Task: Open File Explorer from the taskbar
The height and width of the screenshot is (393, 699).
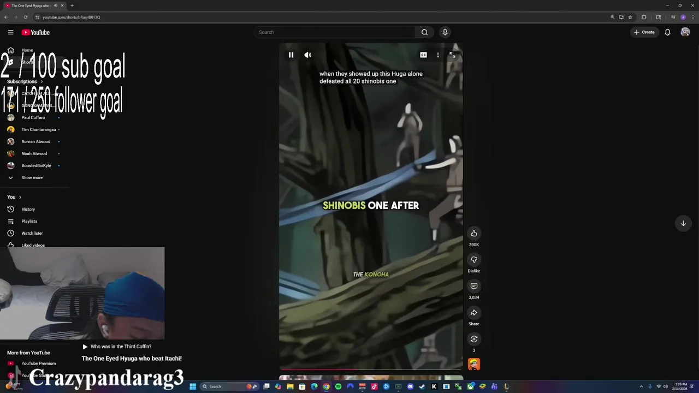Action: pyautogui.click(x=290, y=386)
